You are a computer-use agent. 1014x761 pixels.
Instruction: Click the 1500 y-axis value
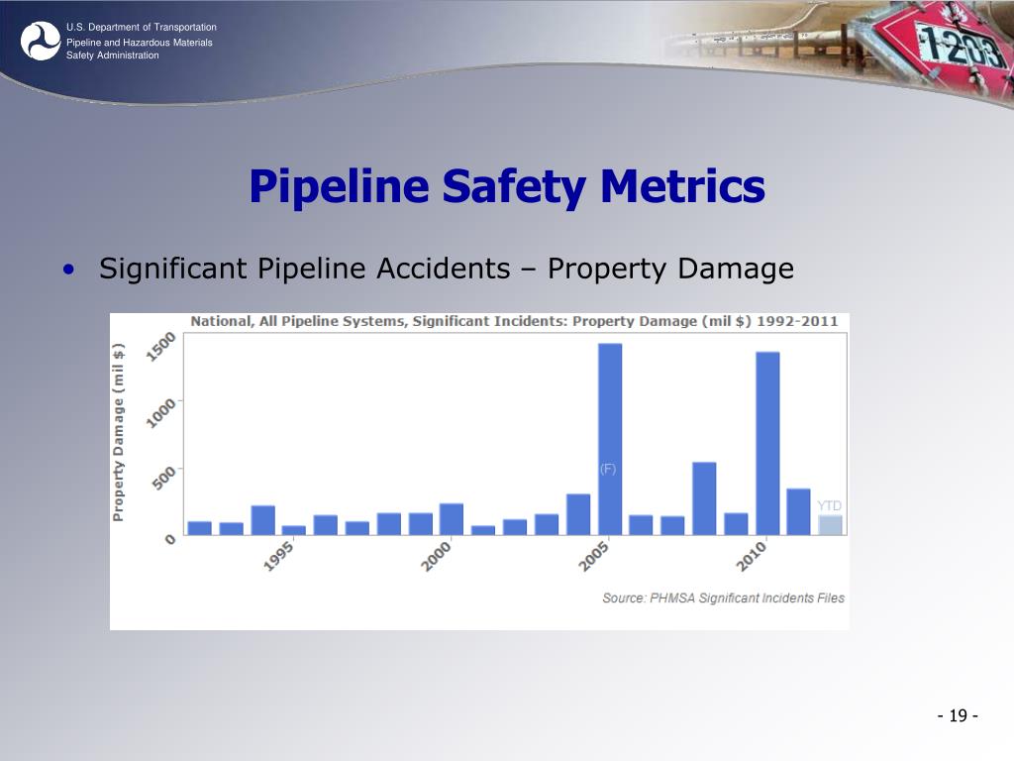(160, 346)
